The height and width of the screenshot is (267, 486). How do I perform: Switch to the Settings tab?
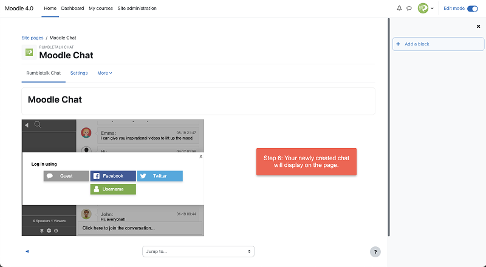tap(79, 73)
